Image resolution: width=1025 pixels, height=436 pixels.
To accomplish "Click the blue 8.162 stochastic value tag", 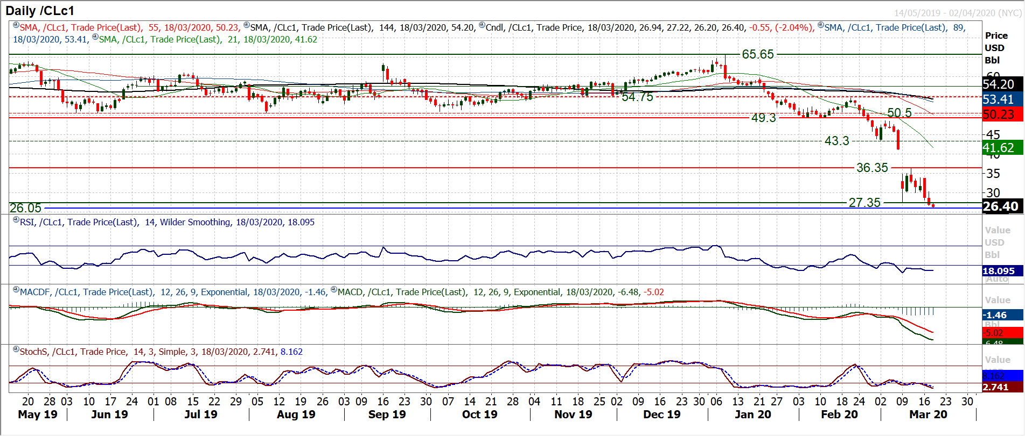I will [1002, 376].
